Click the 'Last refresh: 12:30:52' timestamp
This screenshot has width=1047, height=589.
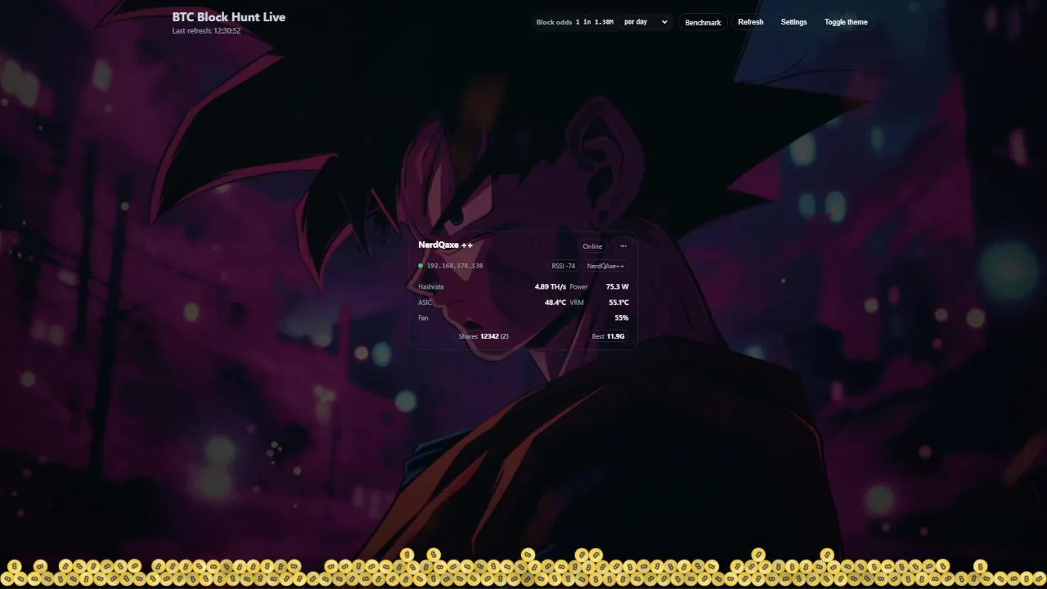206,31
